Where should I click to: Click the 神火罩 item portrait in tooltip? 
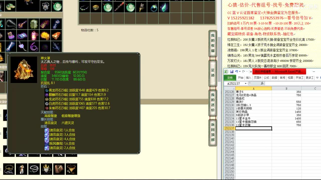point(24,70)
